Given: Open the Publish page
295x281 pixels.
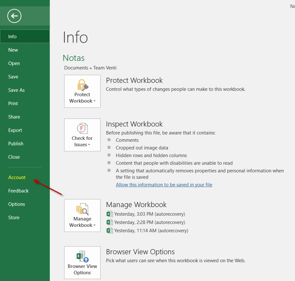Looking at the screenshot, I should point(25,144).
